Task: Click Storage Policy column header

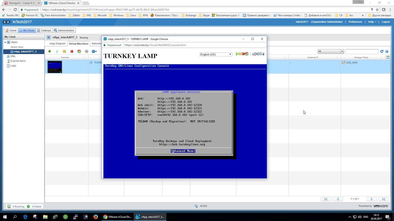Action: pos(361,57)
